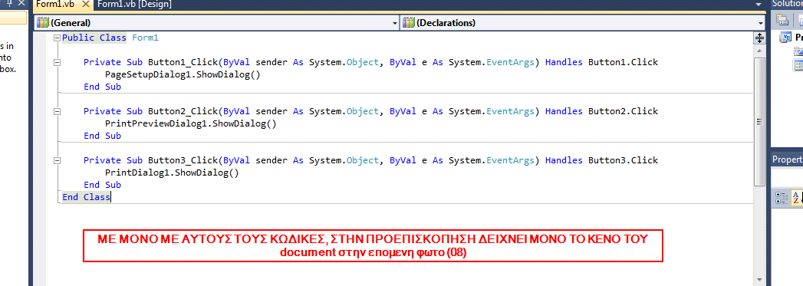Click the Categorized view icon in Properties
The width and height of the screenshot is (803, 286).
coord(782,199)
